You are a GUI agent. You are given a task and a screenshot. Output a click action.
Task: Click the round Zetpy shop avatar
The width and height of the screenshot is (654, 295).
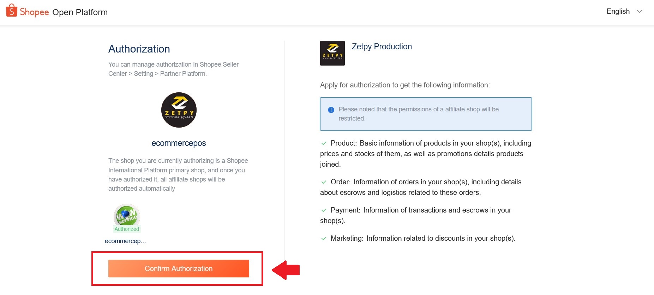[179, 110]
